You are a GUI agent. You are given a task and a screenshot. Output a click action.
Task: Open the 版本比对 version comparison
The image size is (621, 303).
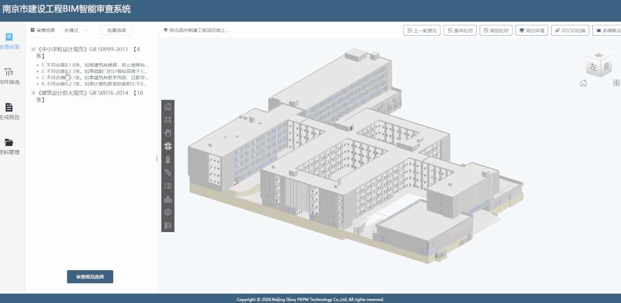(459, 30)
